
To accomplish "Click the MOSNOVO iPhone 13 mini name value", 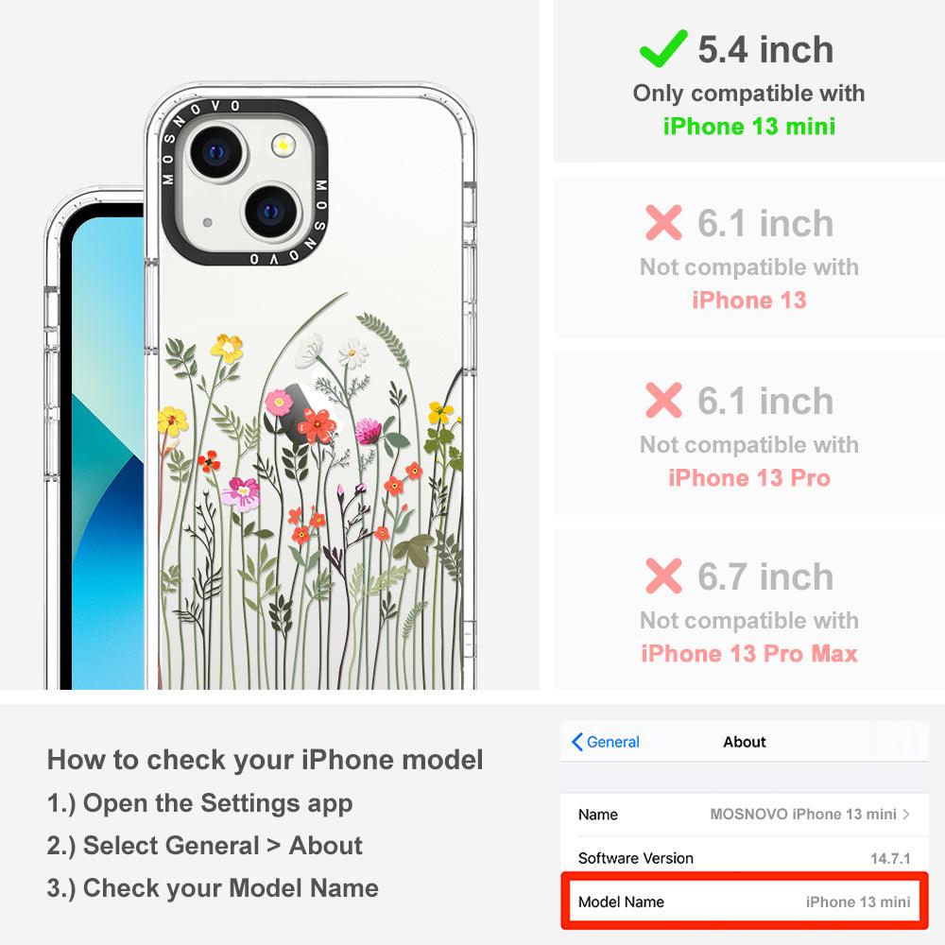I will pos(802,815).
